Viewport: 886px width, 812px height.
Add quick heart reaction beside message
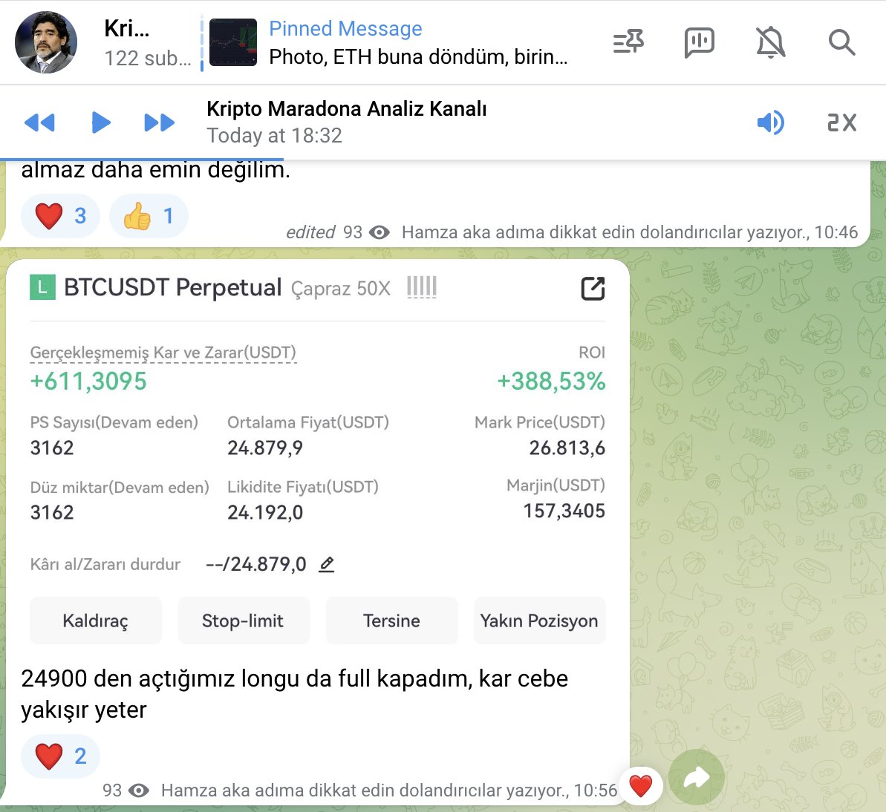(640, 786)
